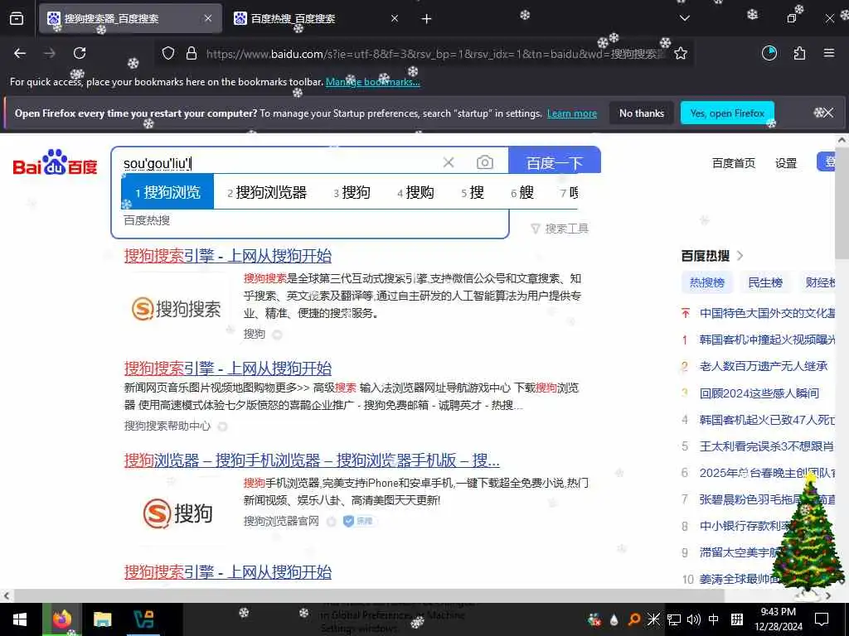Open hot topic 韩国客机冲撞起火视频曝光
849x636 pixels.
(x=767, y=340)
